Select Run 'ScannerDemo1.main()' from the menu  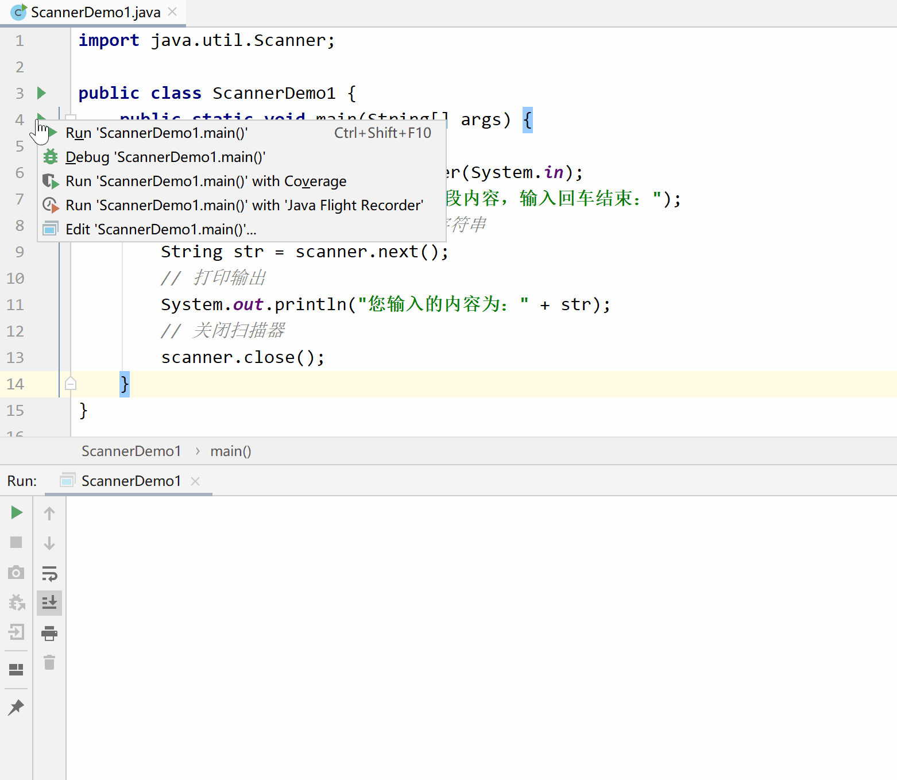pos(242,133)
